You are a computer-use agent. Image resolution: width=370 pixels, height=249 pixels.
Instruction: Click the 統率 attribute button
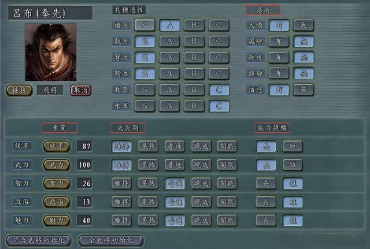[x=57, y=147]
